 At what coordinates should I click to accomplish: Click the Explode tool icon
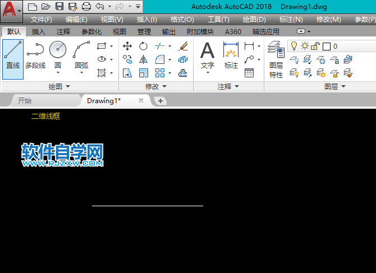click(x=183, y=59)
